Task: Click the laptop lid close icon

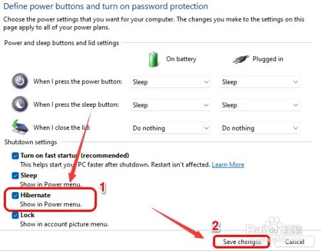Action: pos(20,127)
